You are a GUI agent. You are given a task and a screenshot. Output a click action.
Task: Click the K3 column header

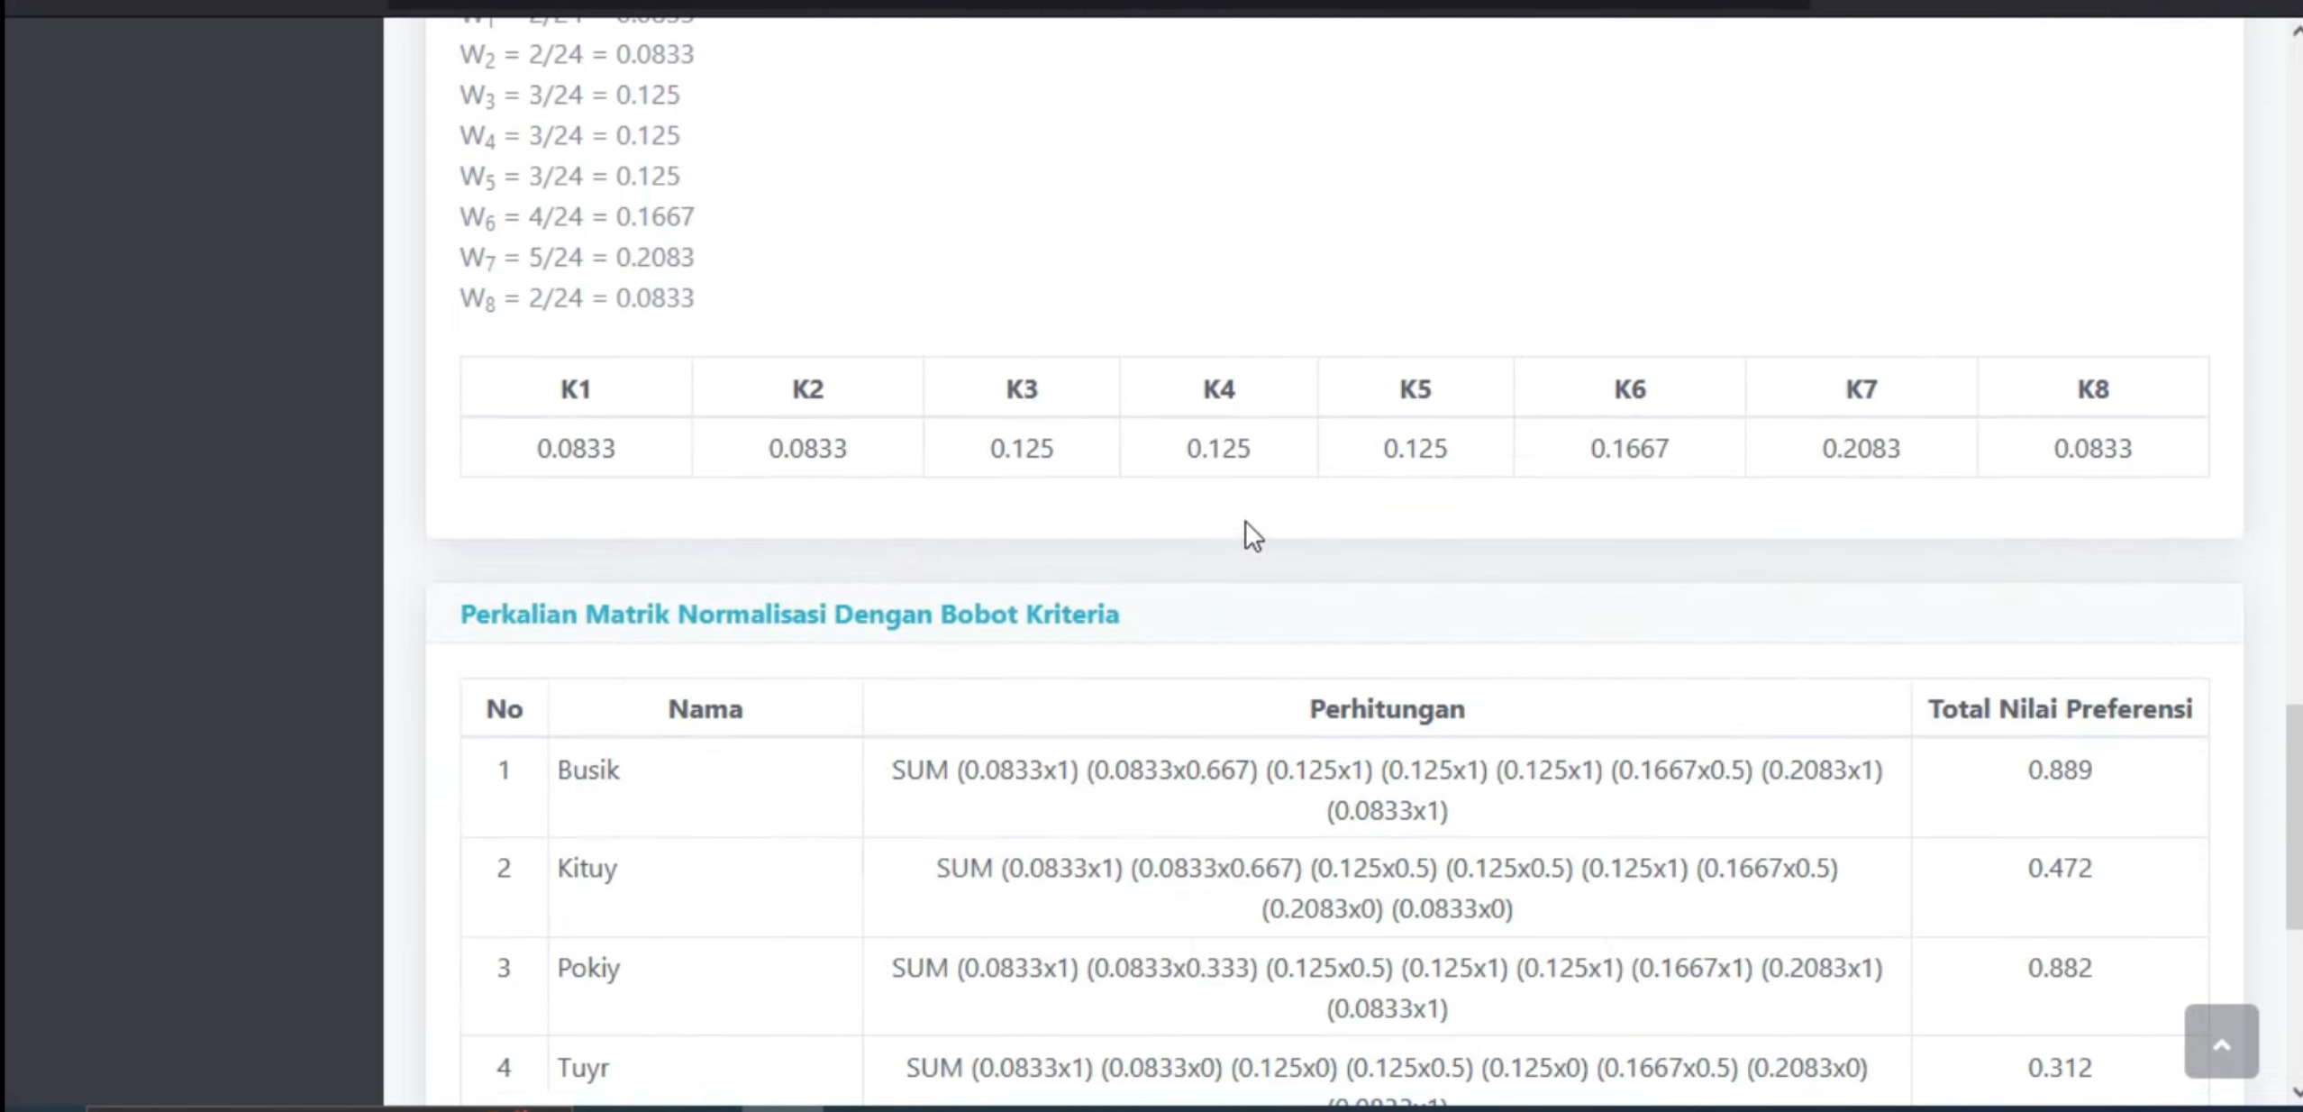point(1022,388)
